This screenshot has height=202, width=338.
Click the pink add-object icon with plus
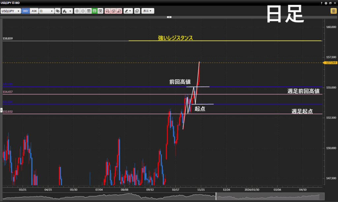coord(107,11)
